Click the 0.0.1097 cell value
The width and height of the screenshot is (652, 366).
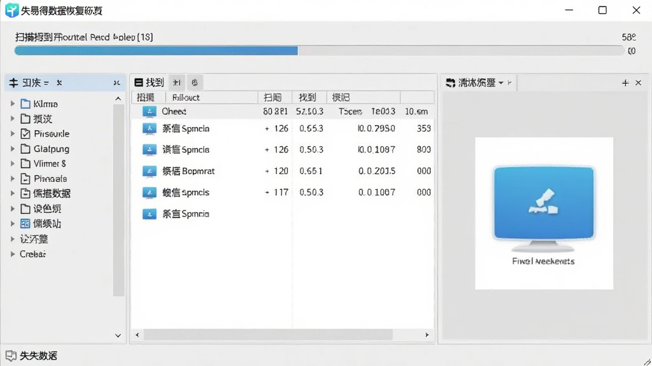click(x=376, y=149)
